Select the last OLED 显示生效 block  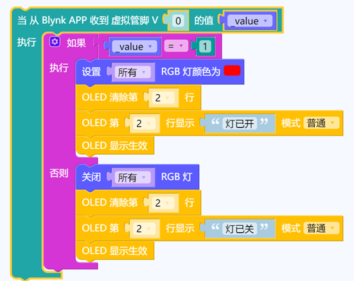point(115,251)
